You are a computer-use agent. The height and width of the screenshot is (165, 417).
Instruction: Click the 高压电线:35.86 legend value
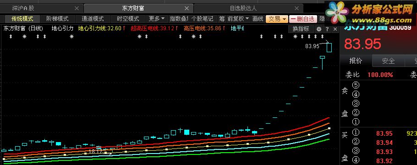click(204, 28)
